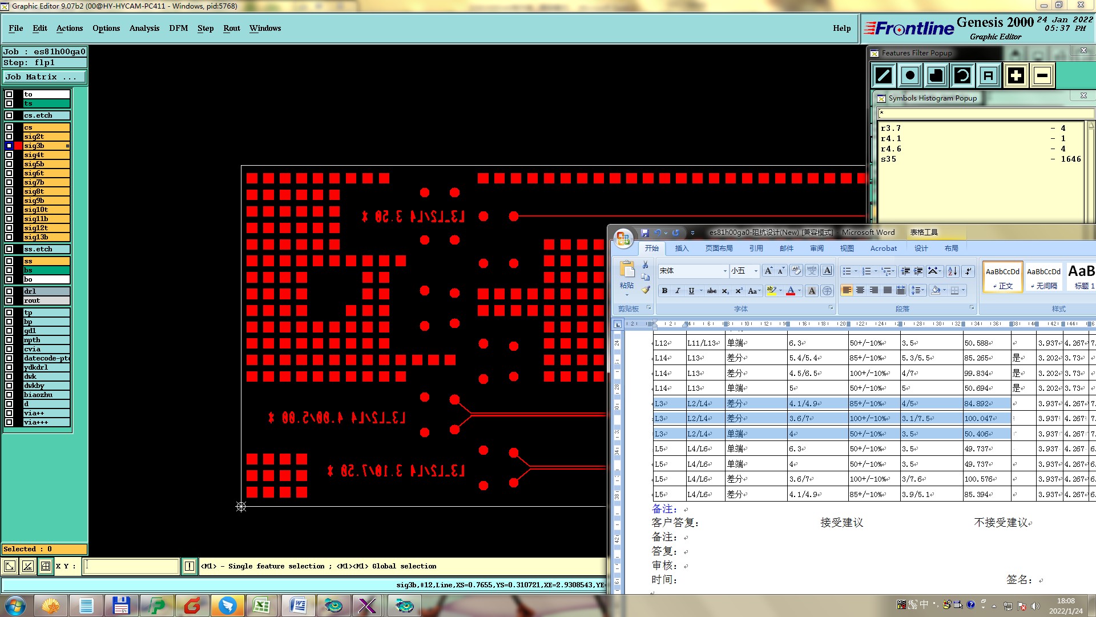Viewport: 1096px width, 617px height.
Task: Toggle the Line features filter
Action: click(x=884, y=75)
